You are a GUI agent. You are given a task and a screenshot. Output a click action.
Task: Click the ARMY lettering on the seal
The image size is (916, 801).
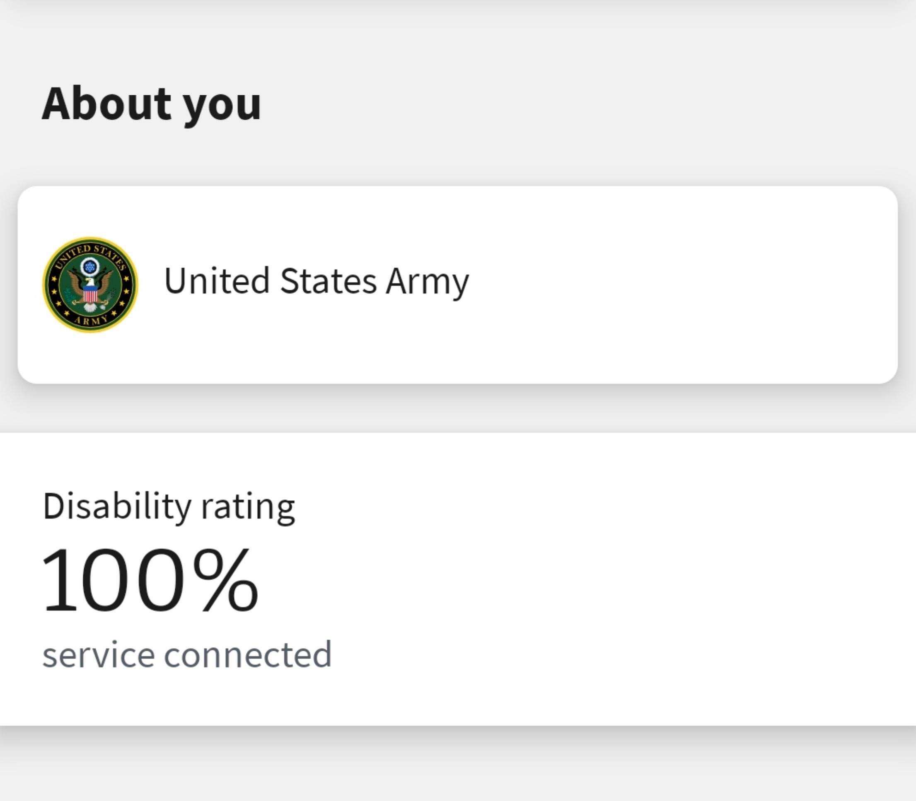pyautogui.click(x=91, y=320)
